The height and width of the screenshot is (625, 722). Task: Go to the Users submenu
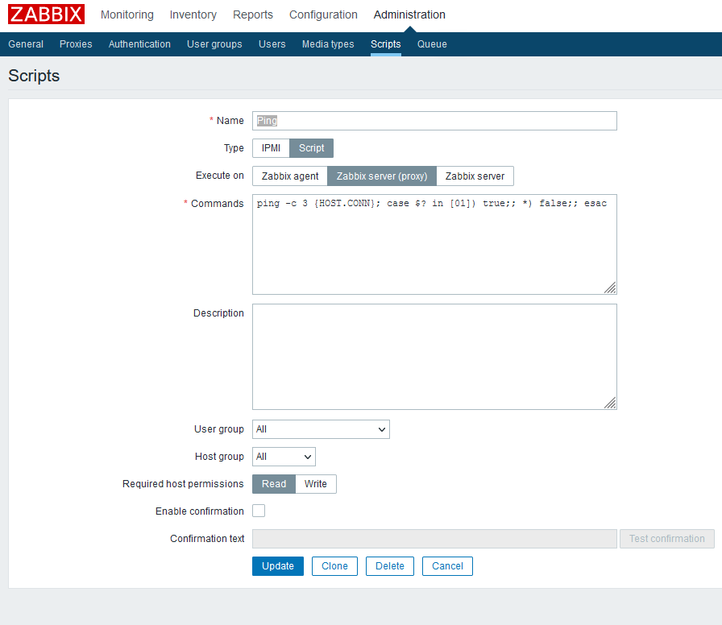[272, 44]
